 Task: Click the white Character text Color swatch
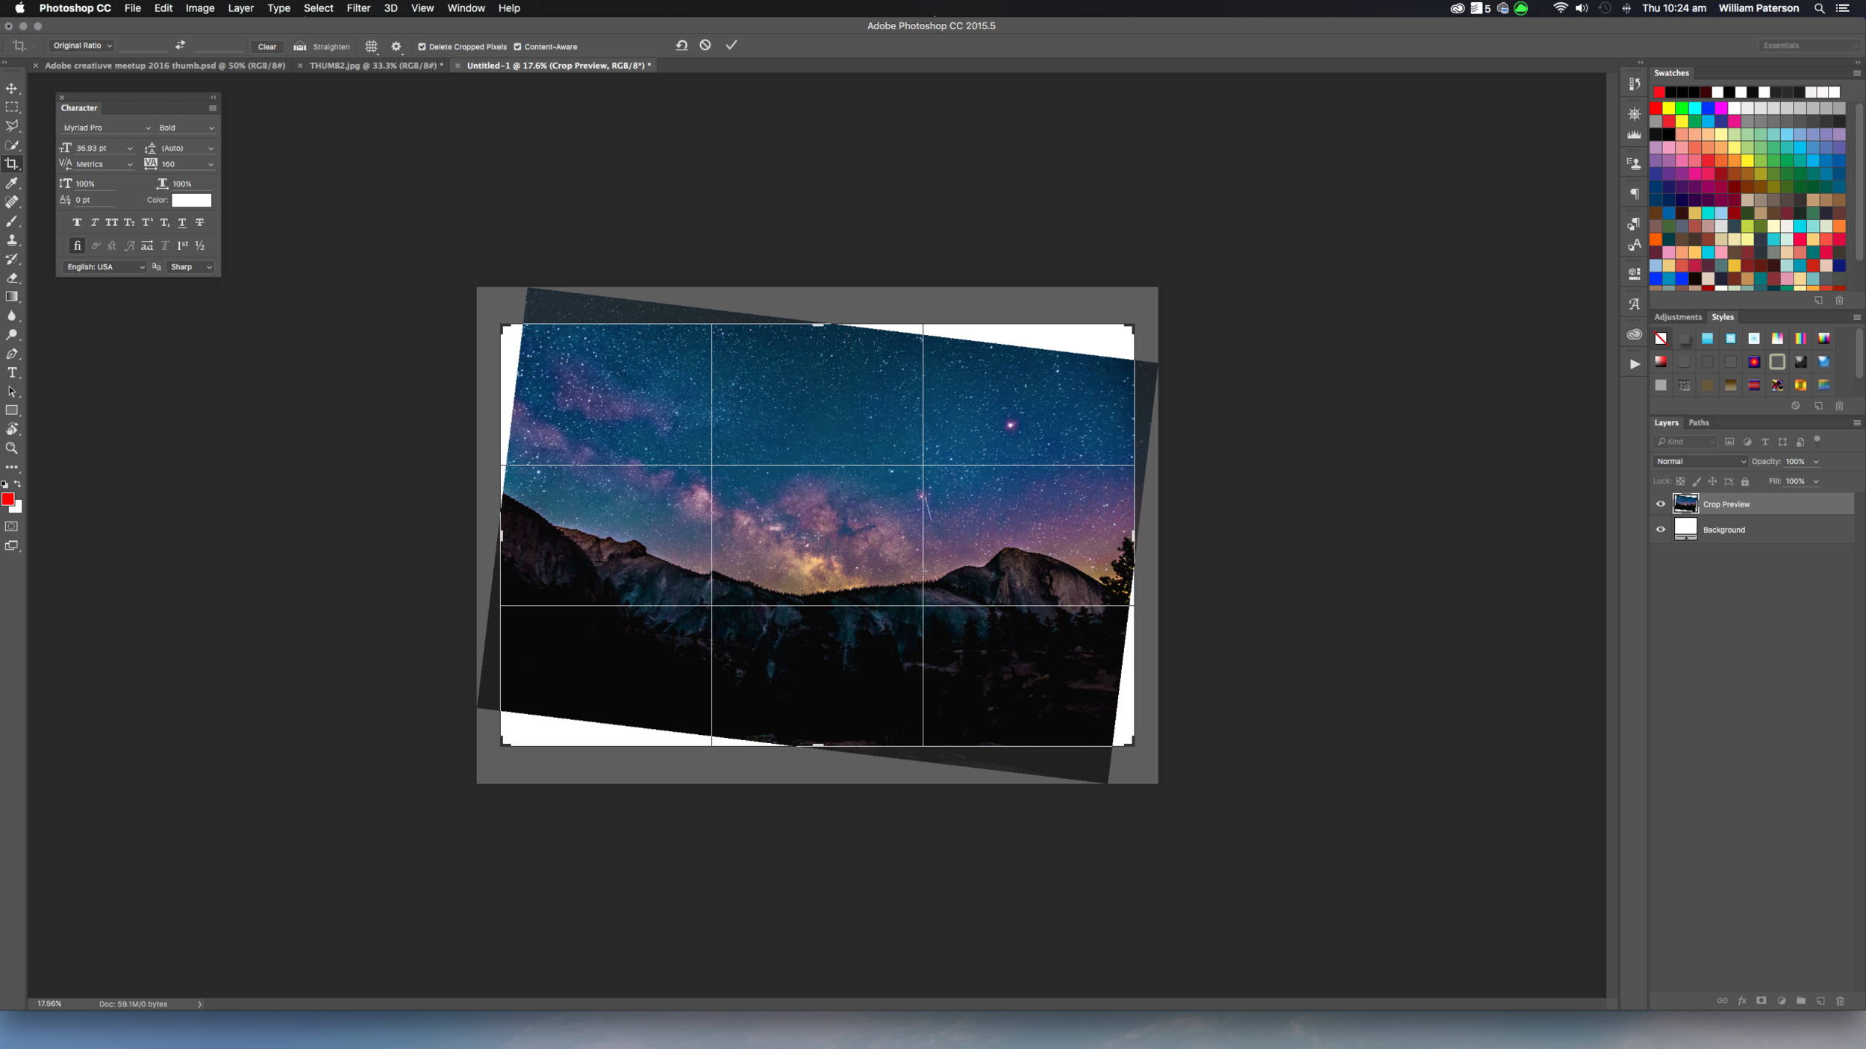pyautogui.click(x=192, y=200)
